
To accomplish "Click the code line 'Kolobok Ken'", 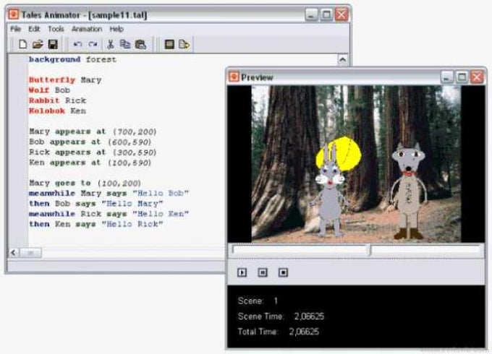I will pyautogui.click(x=57, y=111).
